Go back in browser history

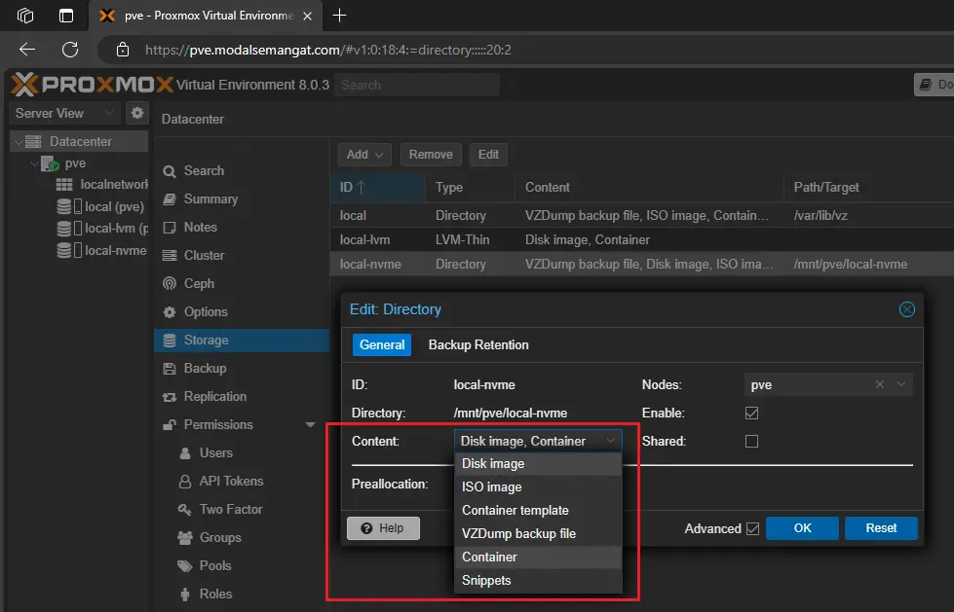coord(27,50)
